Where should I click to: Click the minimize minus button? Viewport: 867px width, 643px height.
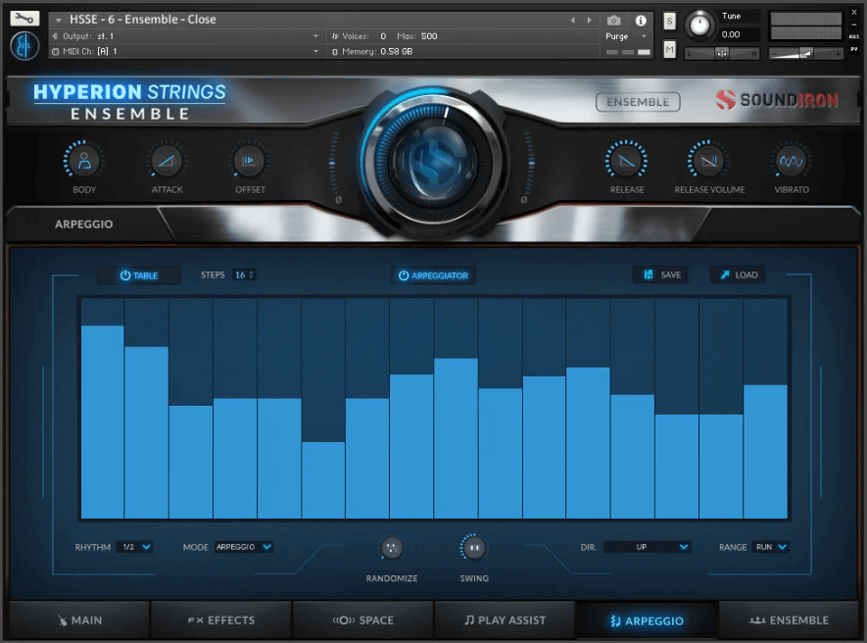point(854,25)
